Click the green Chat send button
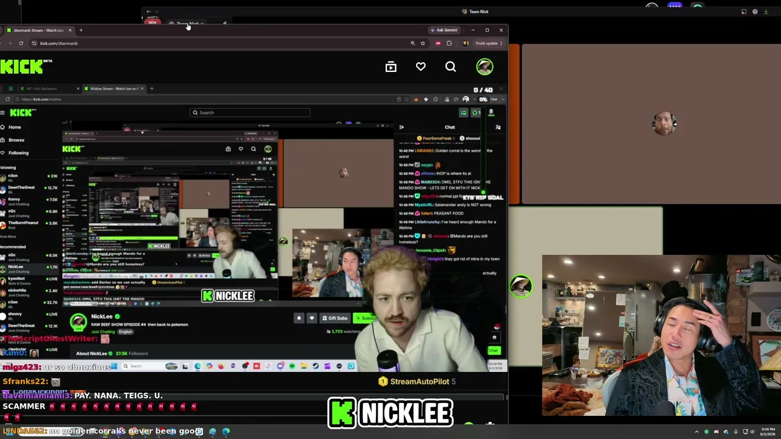The width and height of the screenshot is (781, 439). 494,351
